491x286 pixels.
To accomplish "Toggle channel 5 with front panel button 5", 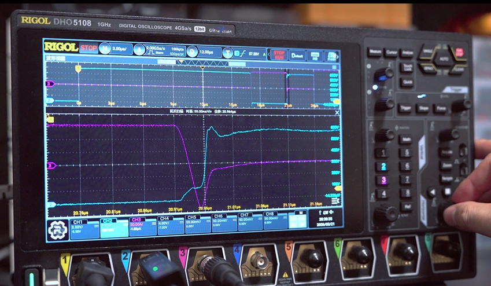I will click(407, 153).
